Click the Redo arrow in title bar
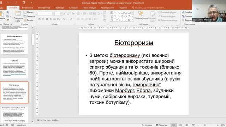This screenshot has width=226, height=127. [x=16, y=2]
